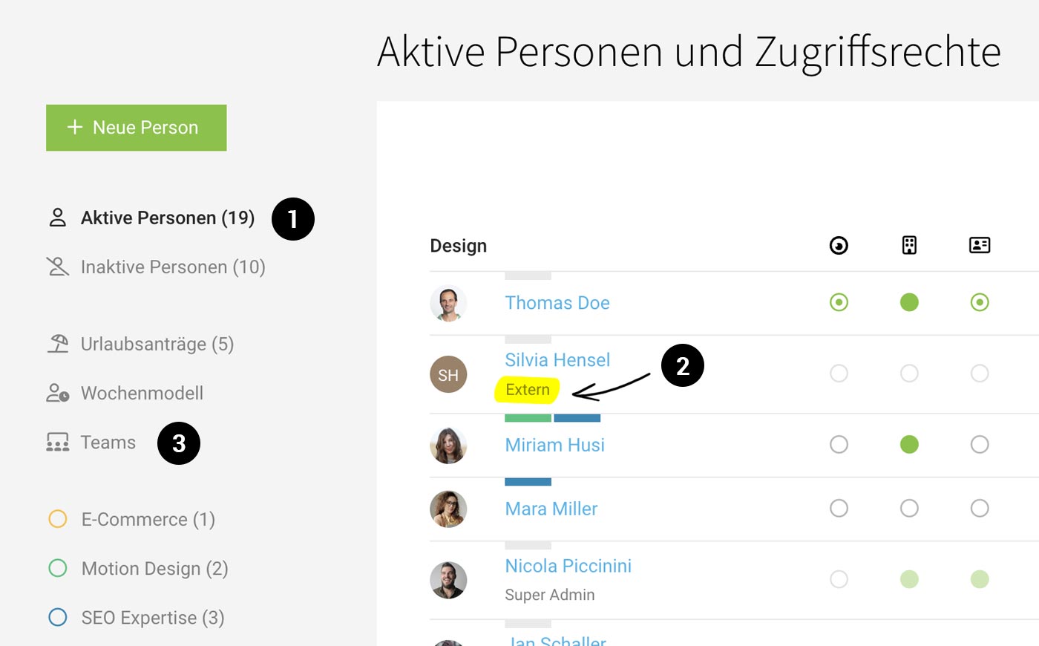Click the eye column header icon

[x=839, y=246]
